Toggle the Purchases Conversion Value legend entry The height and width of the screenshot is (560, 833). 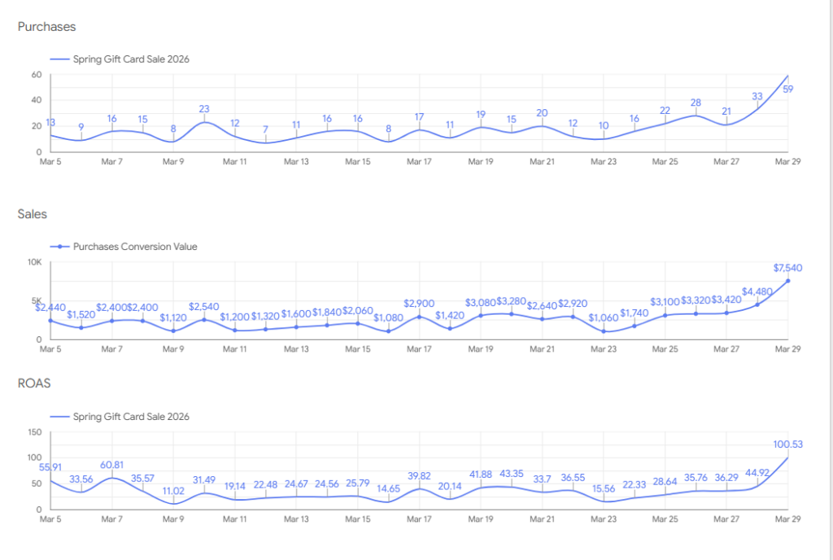point(135,246)
